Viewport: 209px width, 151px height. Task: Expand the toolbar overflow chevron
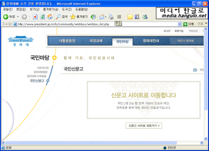coord(206,23)
